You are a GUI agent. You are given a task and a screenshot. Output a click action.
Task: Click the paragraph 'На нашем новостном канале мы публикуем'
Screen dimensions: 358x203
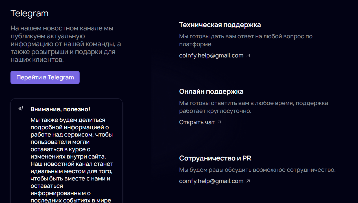coord(66,44)
